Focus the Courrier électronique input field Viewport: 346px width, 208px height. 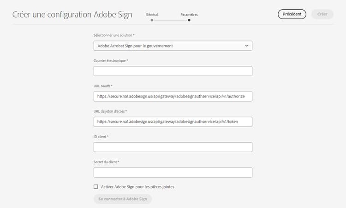[x=173, y=71]
